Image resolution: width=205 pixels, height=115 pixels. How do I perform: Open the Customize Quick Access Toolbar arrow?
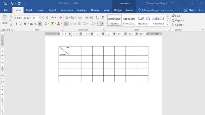tap(25, 4)
